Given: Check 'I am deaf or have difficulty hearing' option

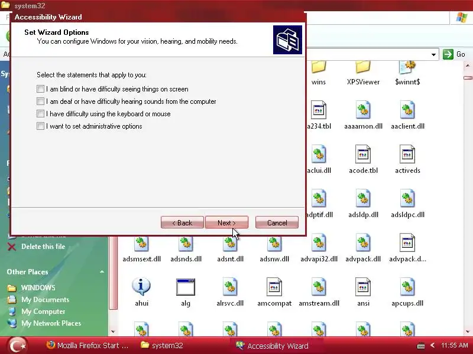Looking at the screenshot, I should click(x=40, y=101).
